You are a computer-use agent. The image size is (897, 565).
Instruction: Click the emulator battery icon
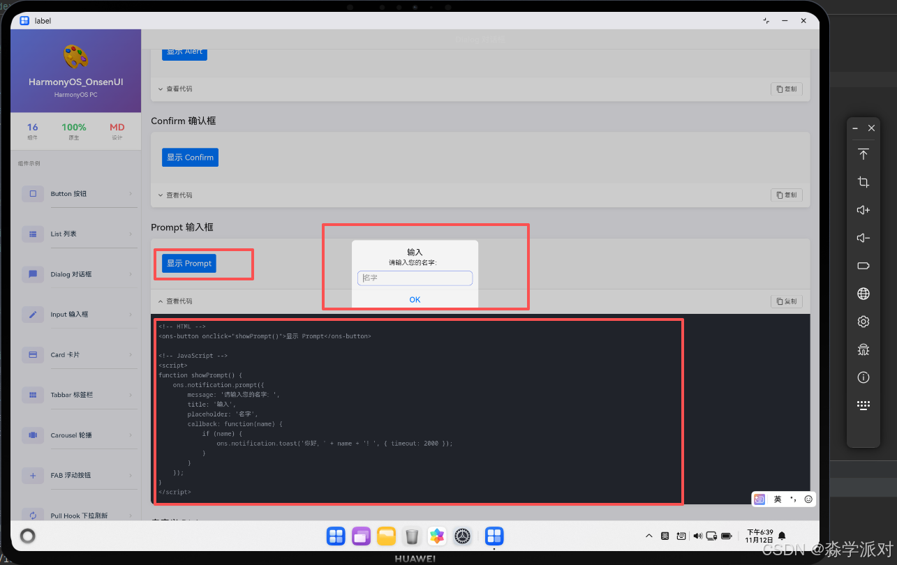click(x=863, y=266)
